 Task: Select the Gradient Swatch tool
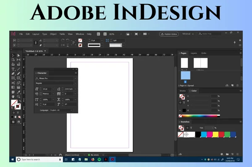[x=13, y=87]
